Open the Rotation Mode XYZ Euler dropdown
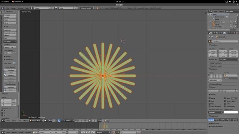 [228, 59]
